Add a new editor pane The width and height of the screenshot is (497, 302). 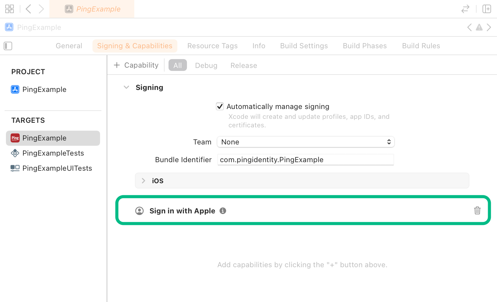[487, 9]
